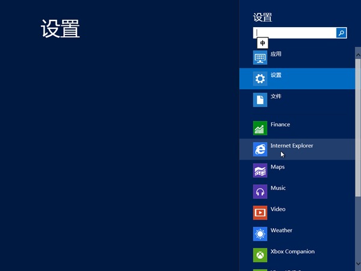
Task: Click the 中 input method indicator
Action: point(262,43)
